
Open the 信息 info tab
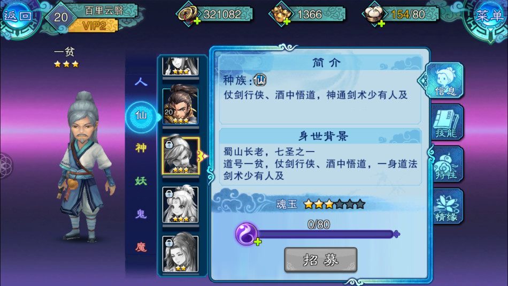(444, 80)
